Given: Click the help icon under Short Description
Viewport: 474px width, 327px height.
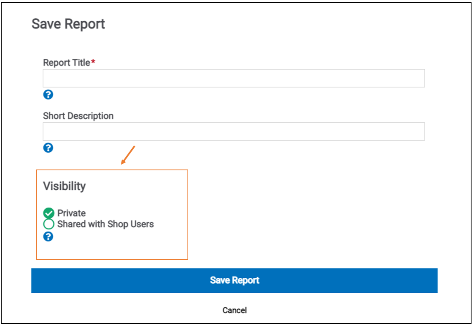Looking at the screenshot, I should pos(48,148).
